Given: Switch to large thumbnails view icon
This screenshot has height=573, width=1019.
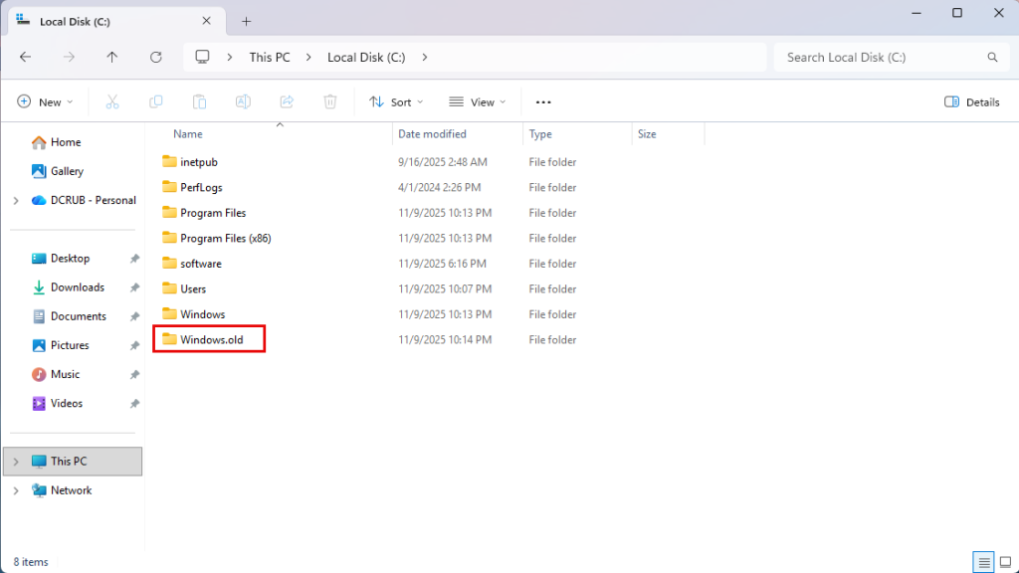Looking at the screenshot, I should coord(1005,562).
